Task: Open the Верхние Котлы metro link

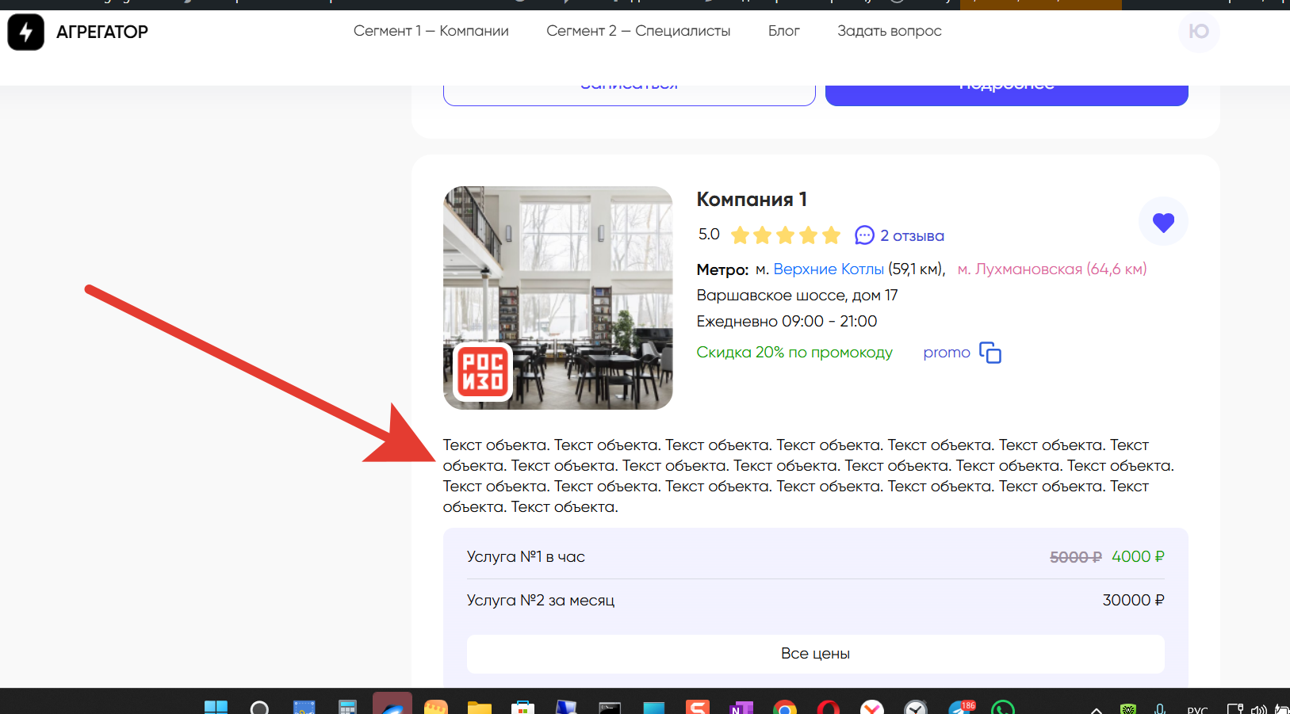Action: [828, 269]
